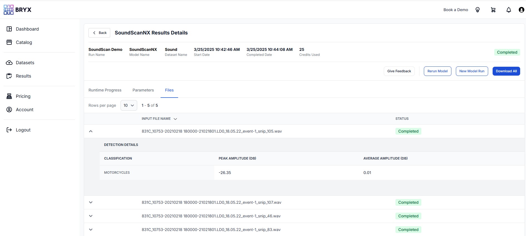Open the shopping cart icon

click(493, 10)
